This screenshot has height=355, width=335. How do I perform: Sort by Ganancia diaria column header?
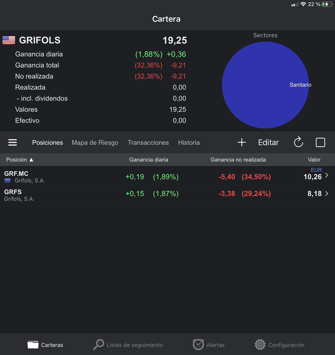[x=149, y=160]
